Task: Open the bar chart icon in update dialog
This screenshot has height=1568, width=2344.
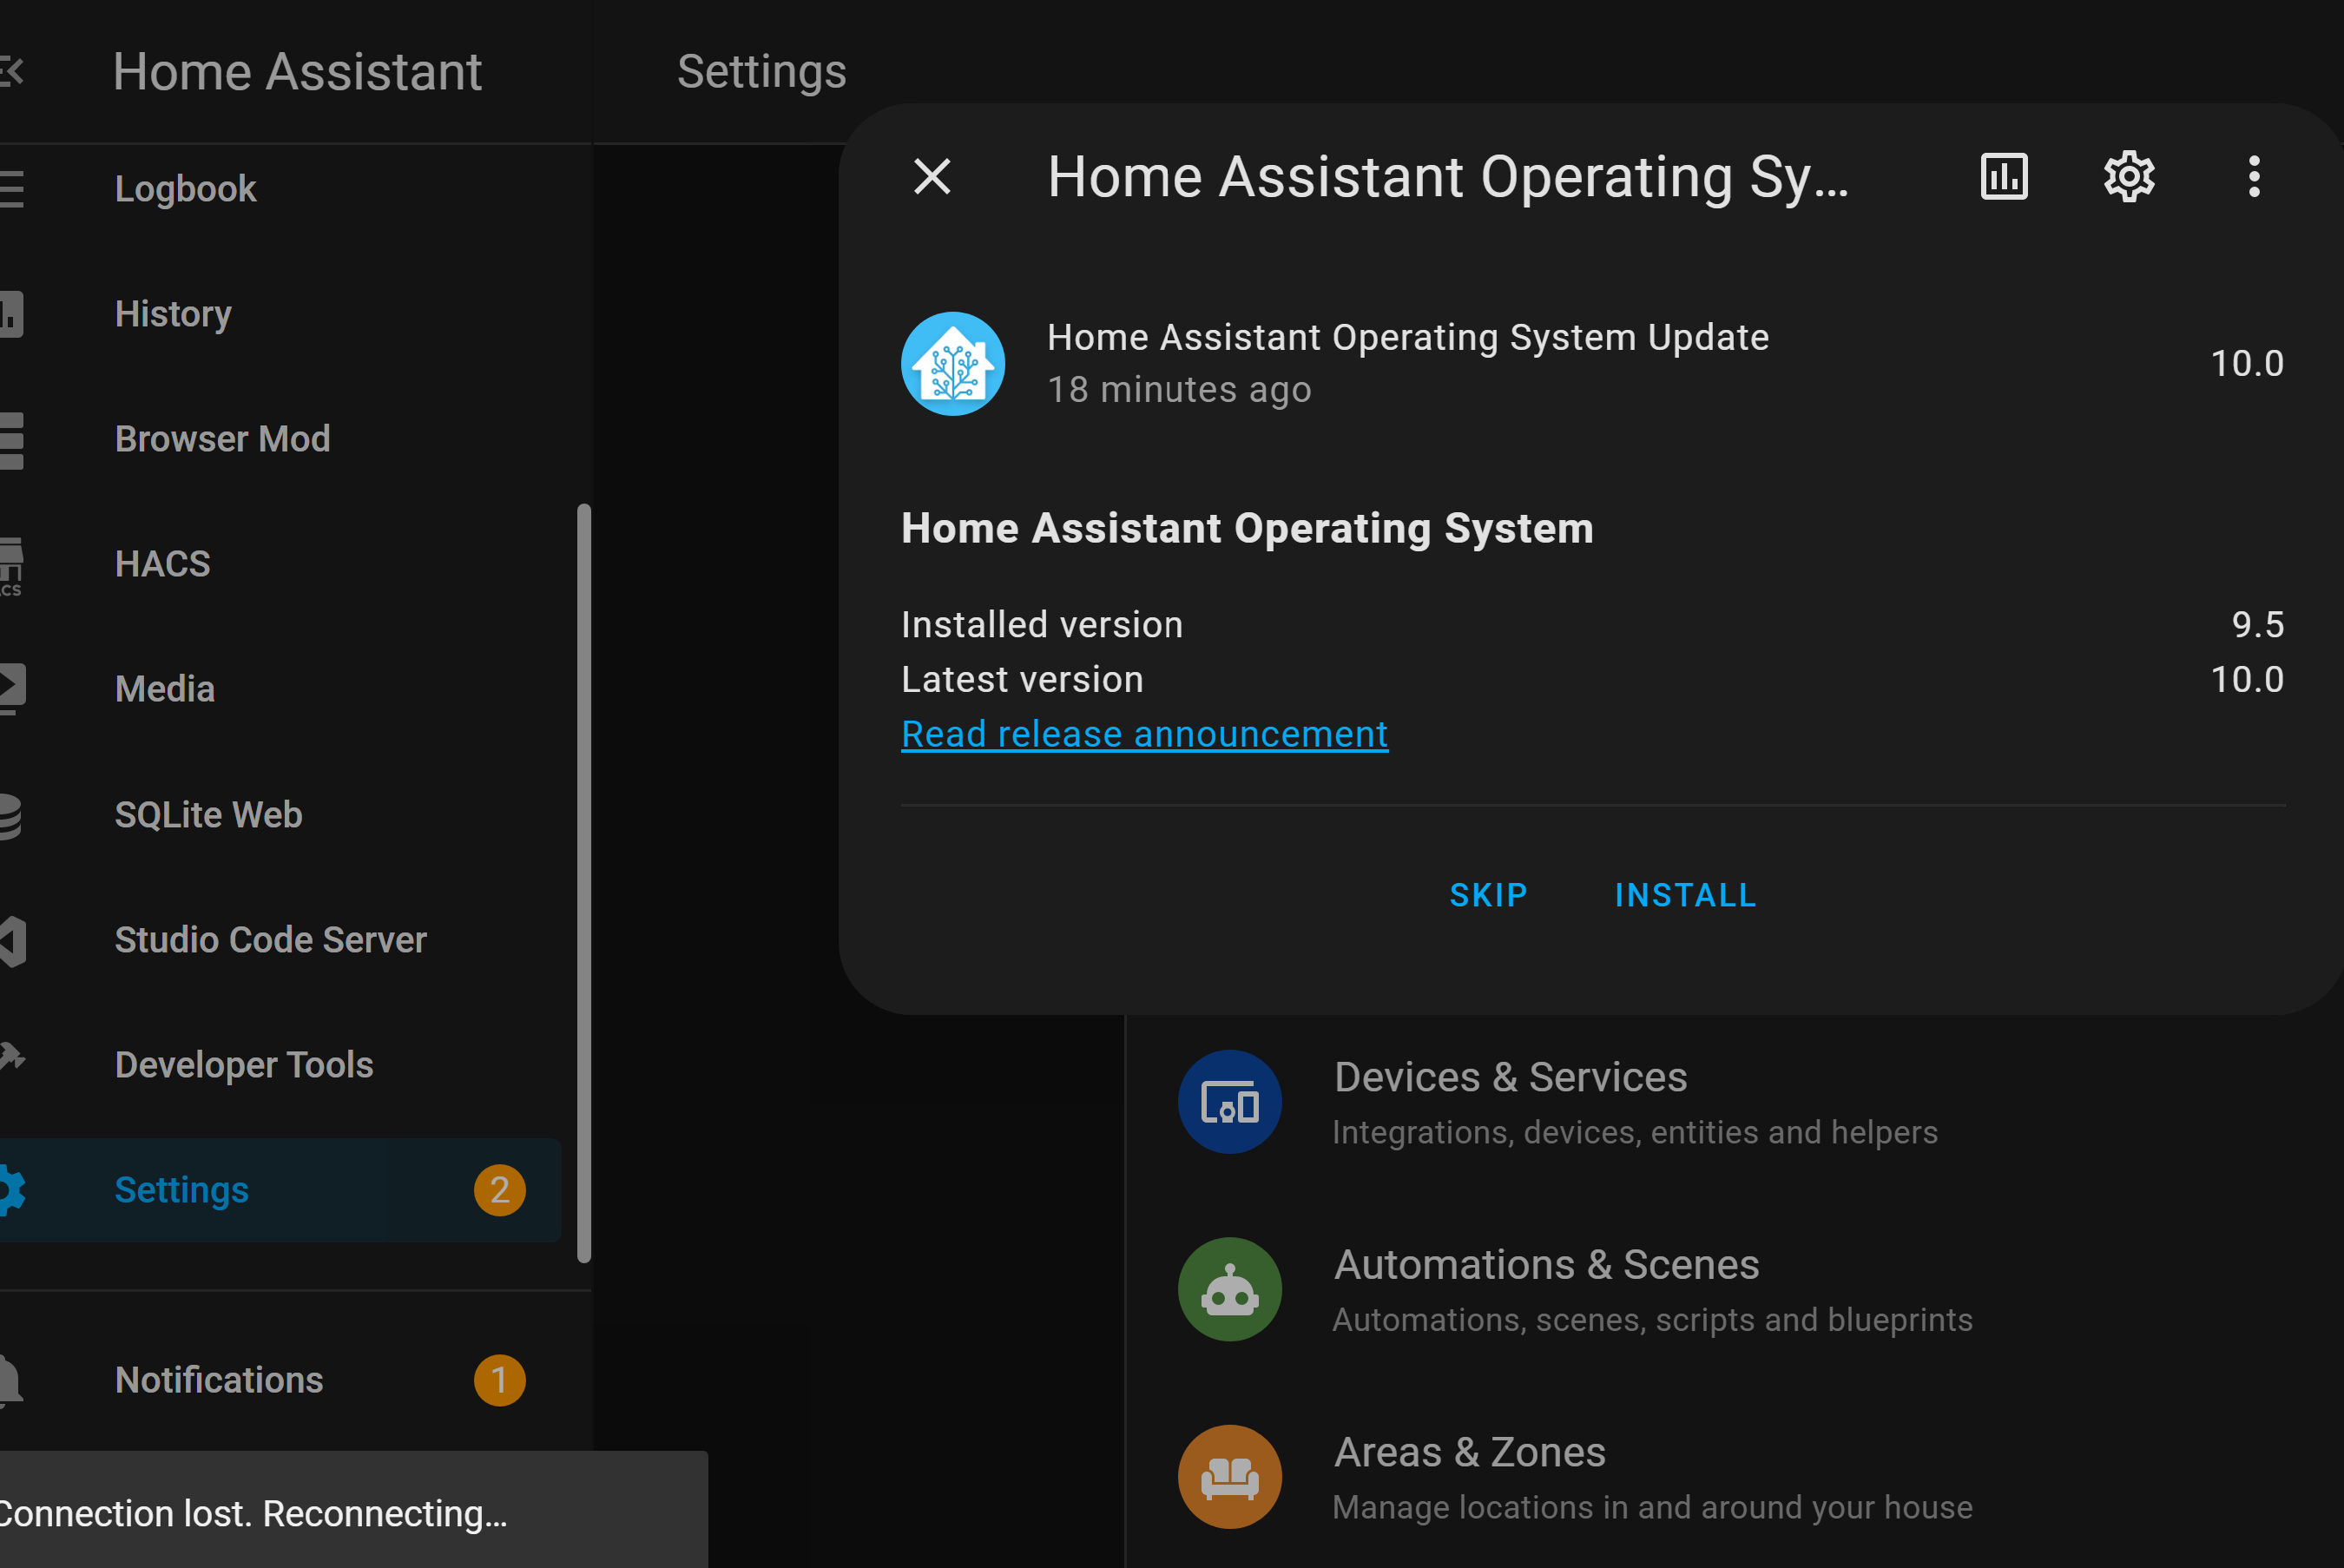Action: point(2004,176)
